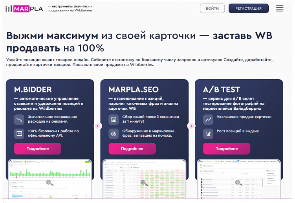
Task: Click the РЕГИСТРАЦИЯ button
Action: click(x=248, y=9)
